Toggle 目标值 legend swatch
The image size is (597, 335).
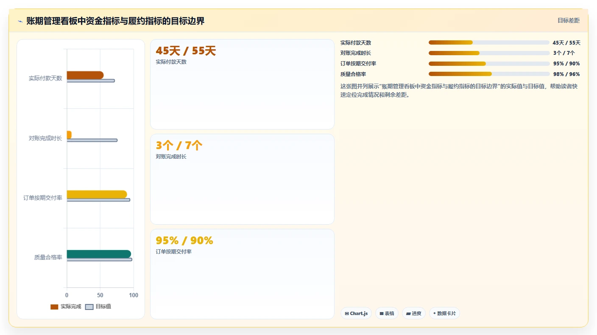pos(89,307)
